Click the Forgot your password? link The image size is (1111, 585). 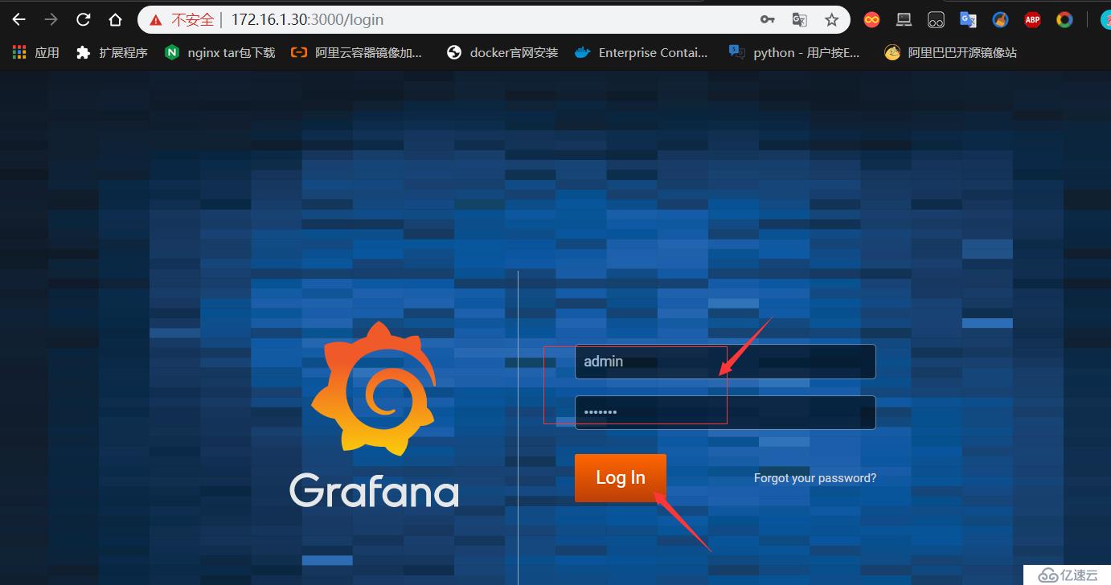pos(815,478)
